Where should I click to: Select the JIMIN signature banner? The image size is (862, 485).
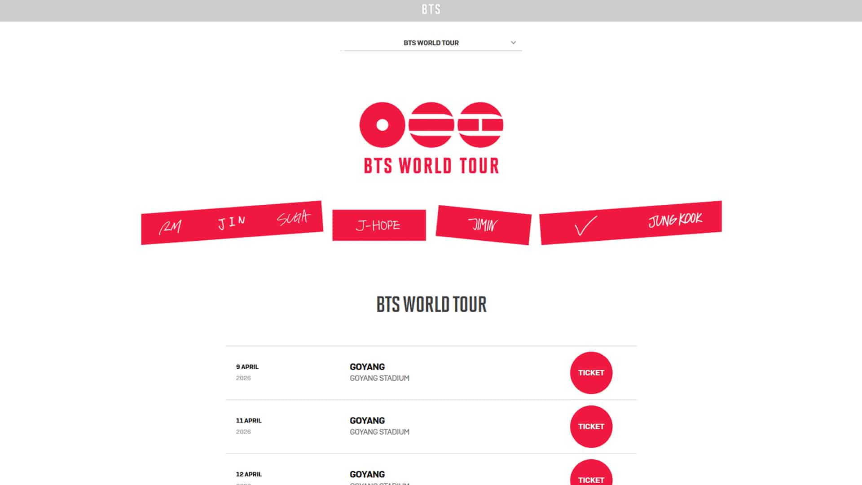pyautogui.click(x=483, y=225)
